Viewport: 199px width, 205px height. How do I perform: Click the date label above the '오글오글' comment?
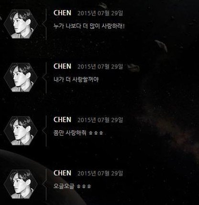pos(100,173)
